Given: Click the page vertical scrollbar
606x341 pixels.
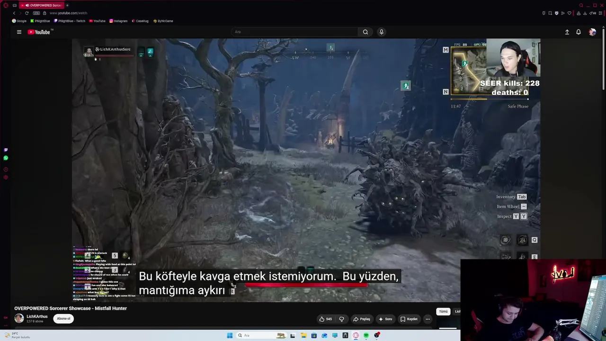Looking at the screenshot, I should pyautogui.click(x=604, y=59).
